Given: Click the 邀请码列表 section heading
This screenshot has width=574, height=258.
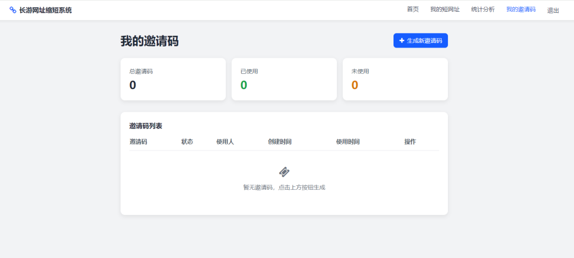Looking at the screenshot, I should 146,126.
